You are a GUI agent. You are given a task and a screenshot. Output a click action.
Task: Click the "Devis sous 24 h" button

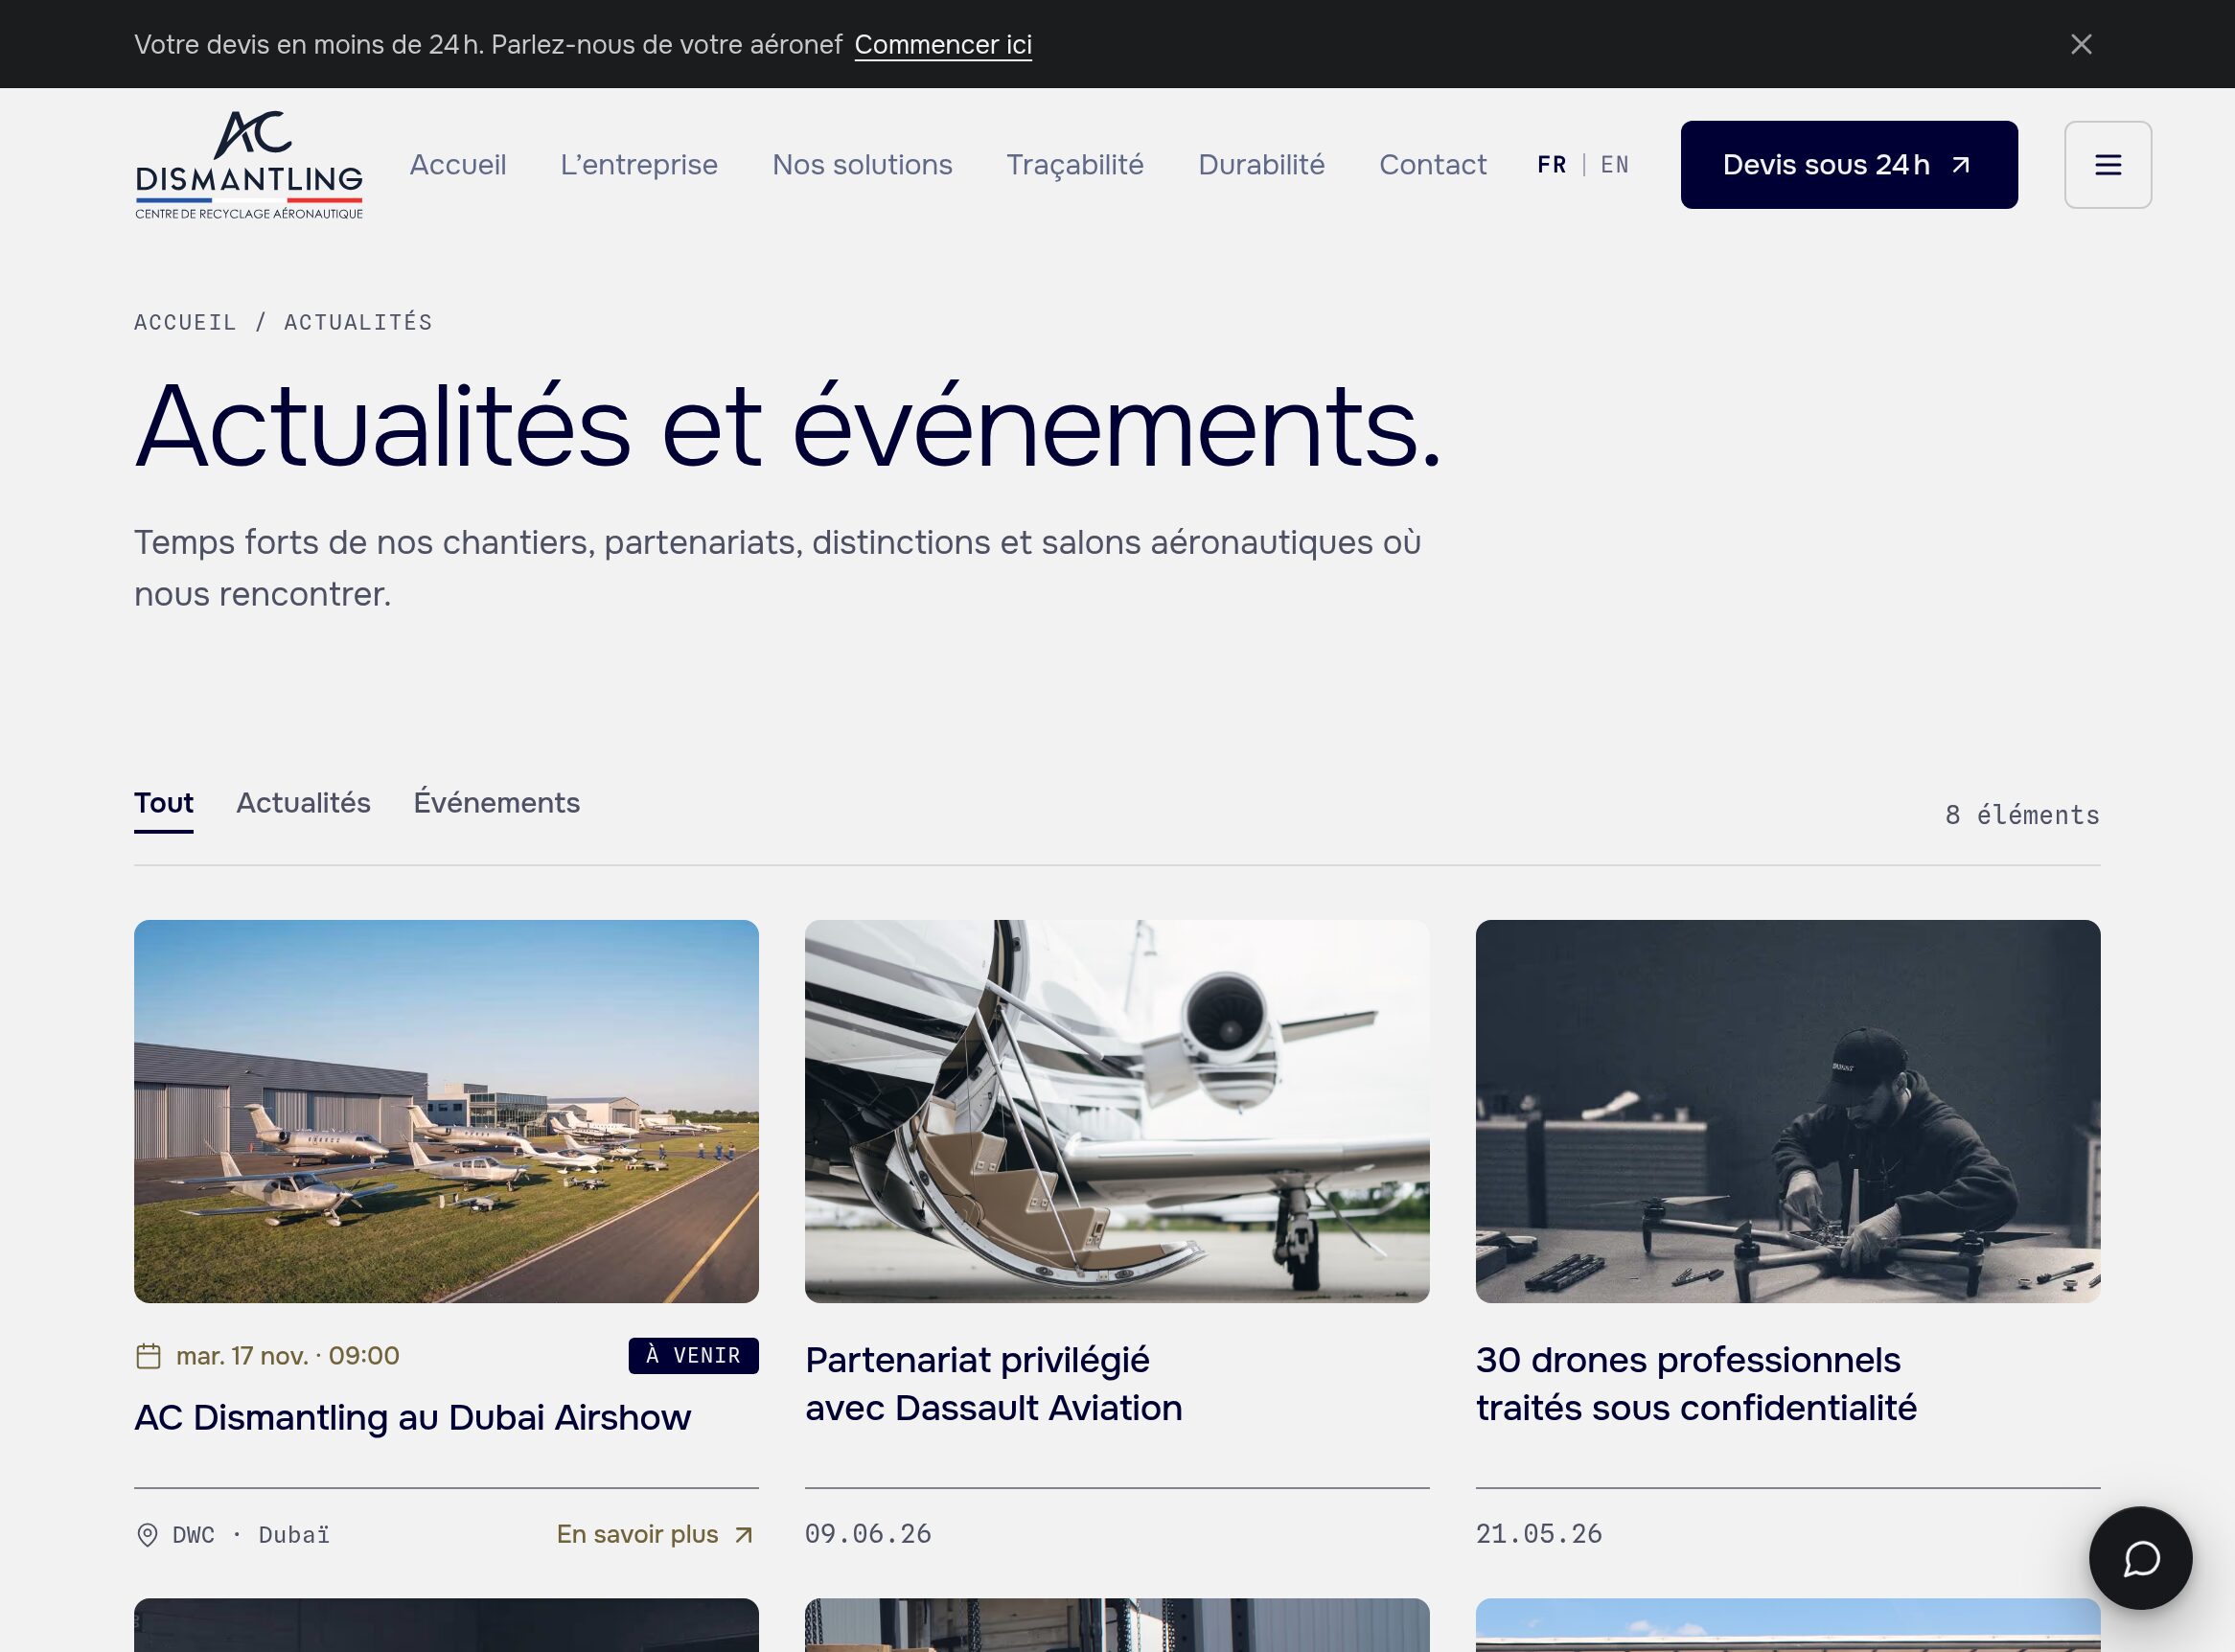(1849, 165)
